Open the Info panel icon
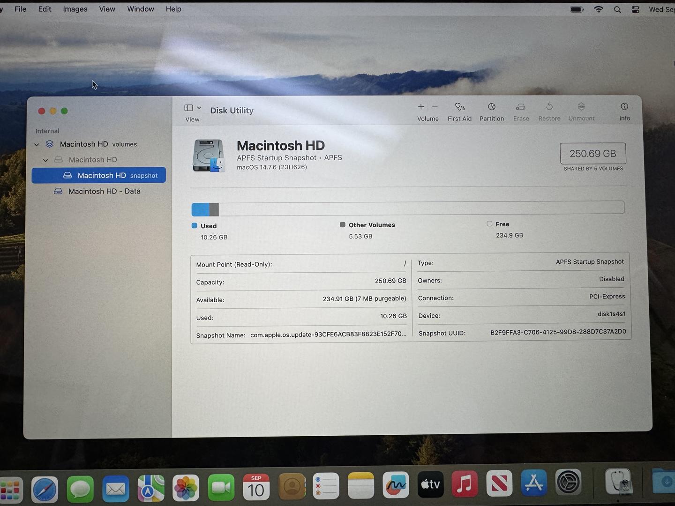675x506 pixels. (x=624, y=106)
